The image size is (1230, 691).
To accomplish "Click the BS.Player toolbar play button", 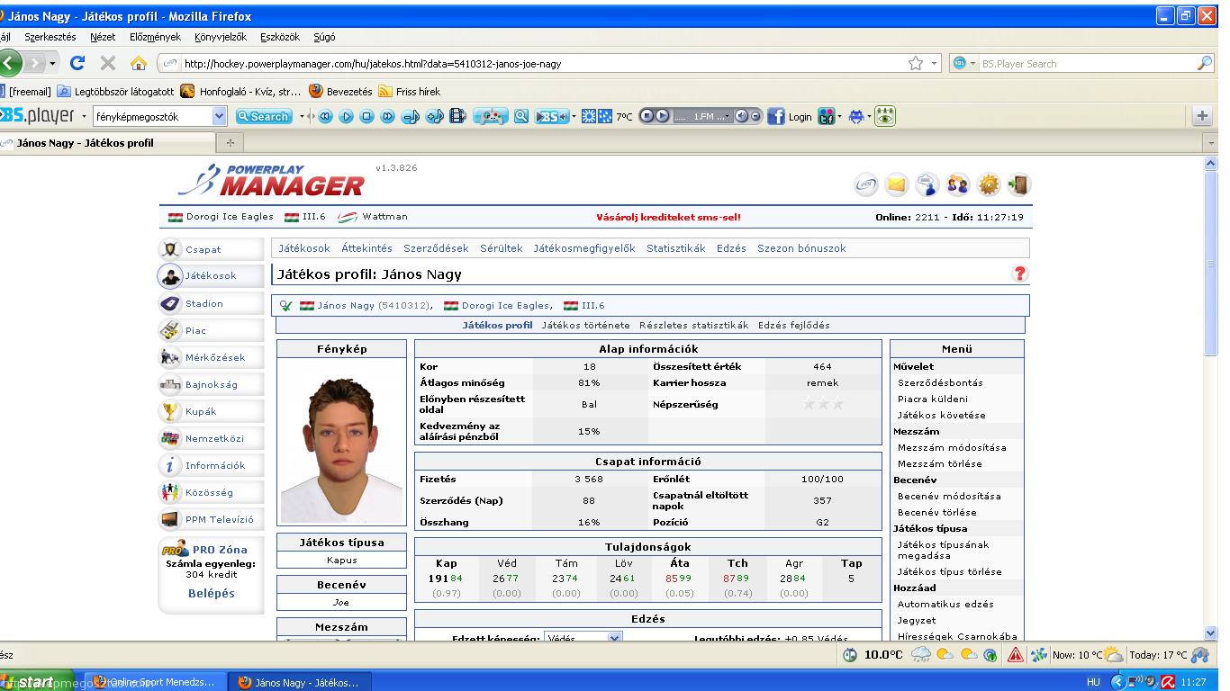I will click(x=346, y=116).
